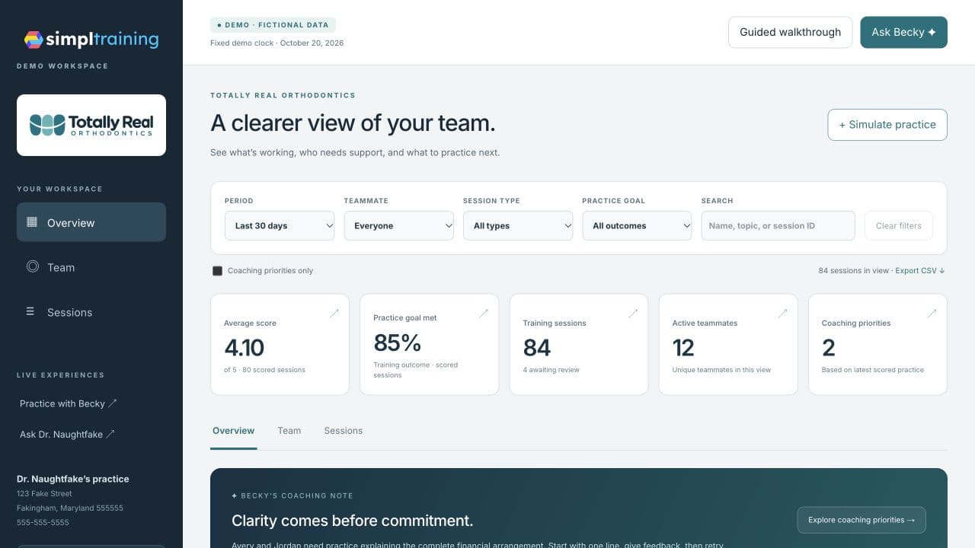Screen dimensions: 975x548
Task: Click the Ask Becky button
Action: coord(904,32)
